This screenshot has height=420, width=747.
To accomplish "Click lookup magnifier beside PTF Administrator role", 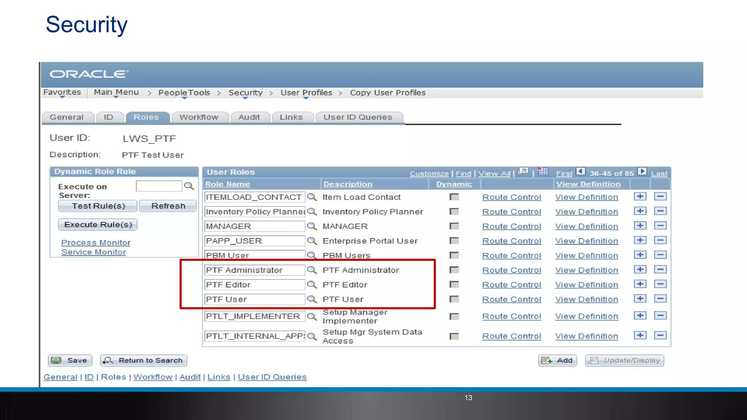I will pyautogui.click(x=312, y=270).
